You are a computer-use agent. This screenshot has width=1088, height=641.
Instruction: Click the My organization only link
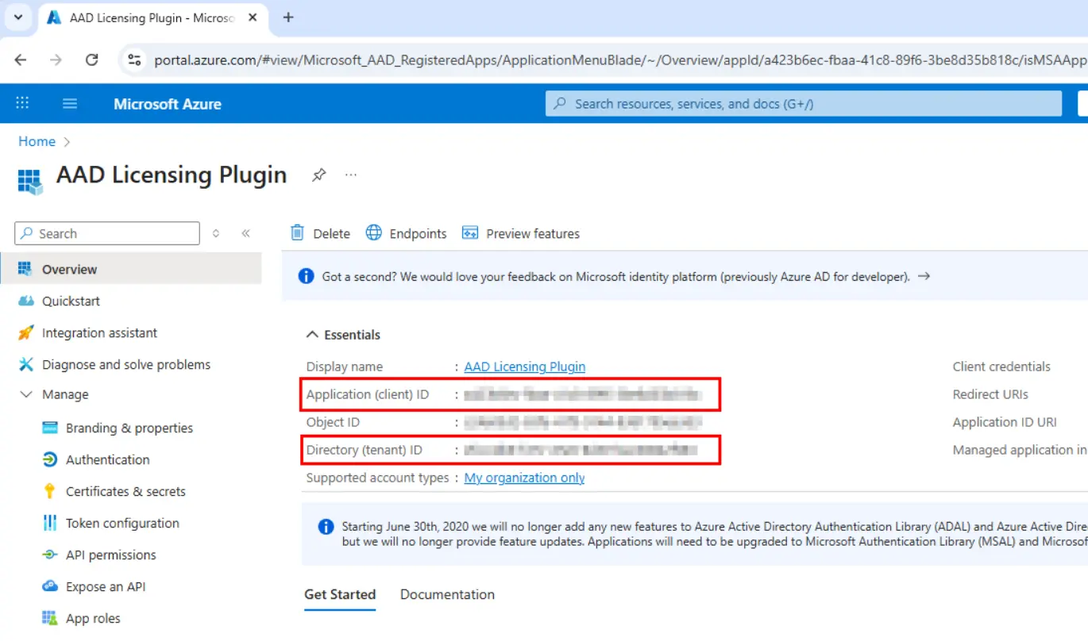point(524,478)
